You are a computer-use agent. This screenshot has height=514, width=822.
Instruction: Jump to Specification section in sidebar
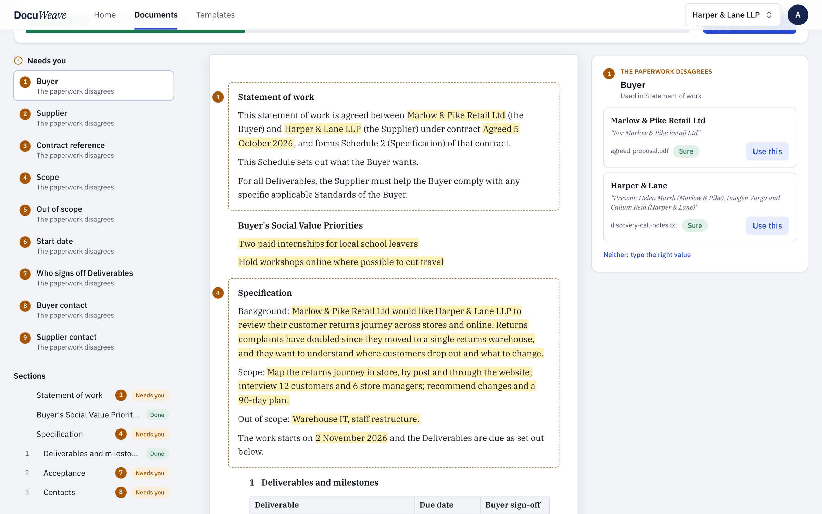[94, 434]
